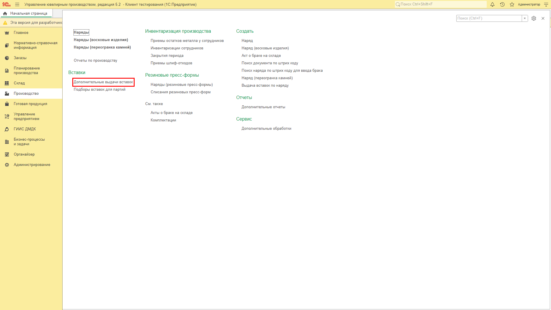
Task: Open Наряды (резиновые пресс-формы)
Action: tap(182, 85)
